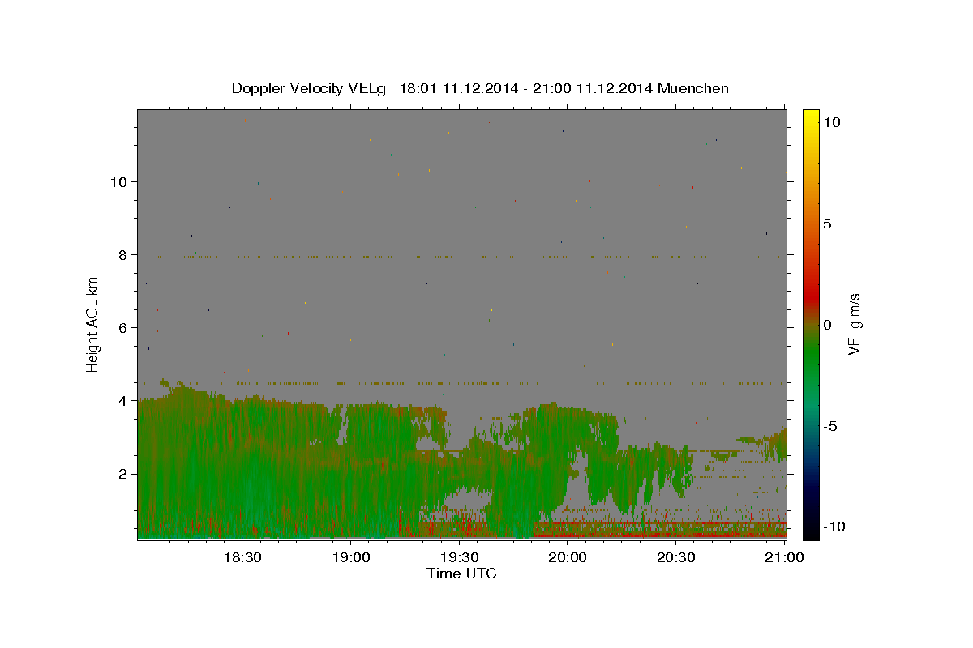Click the start time '18:01 11.12.2014' in title
Image resolution: width=973 pixels, height=648 pixels.
[x=457, y=88]
